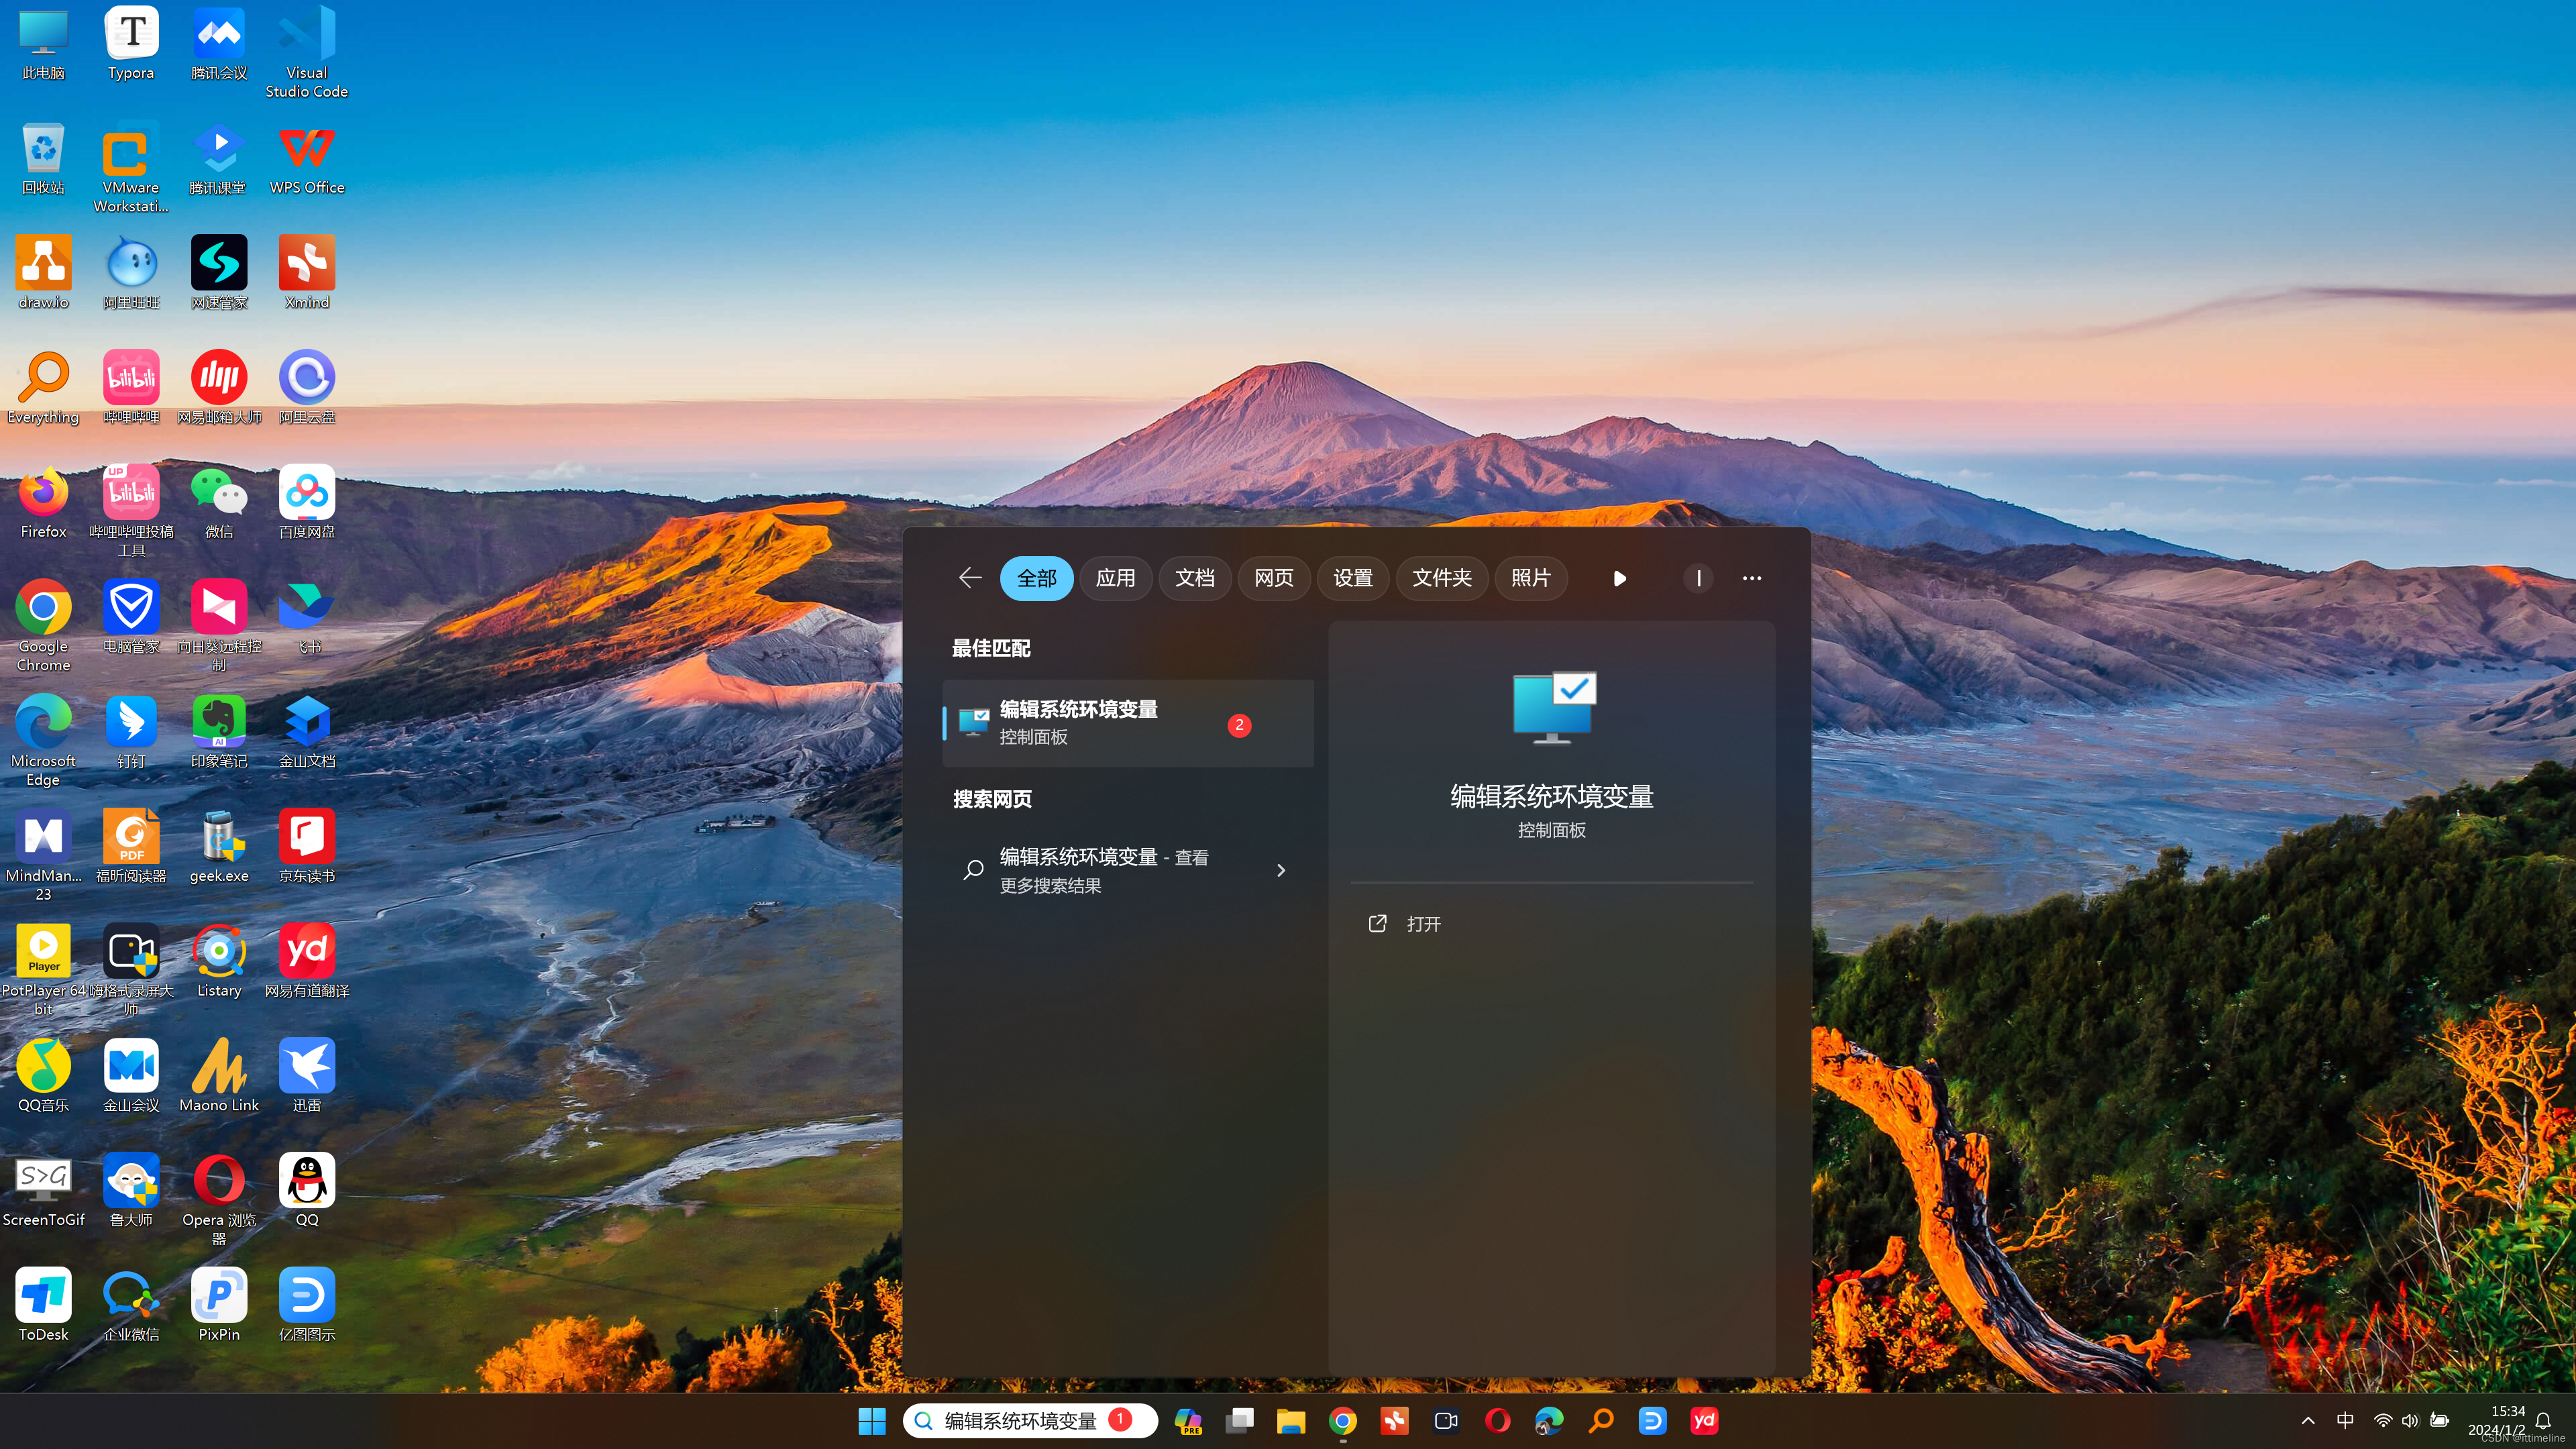Launch ToDesk remote desktop app

(x=42, y=1304)
